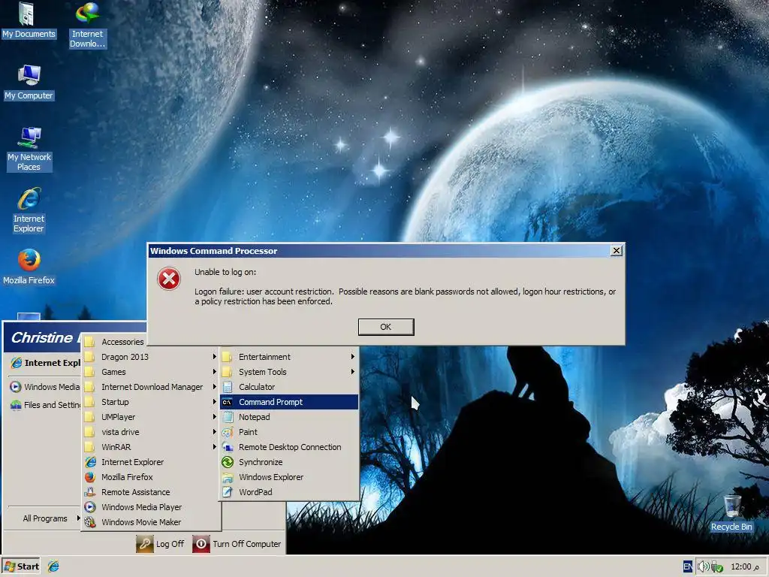This screenshot has width=769, height=577.
Task: Expand the UMPlayer submenu arrow
Action: coord(214,417)
